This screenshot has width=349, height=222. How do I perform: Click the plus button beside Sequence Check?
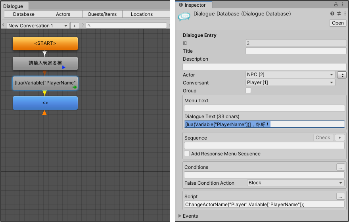click(x=340, y=138)
